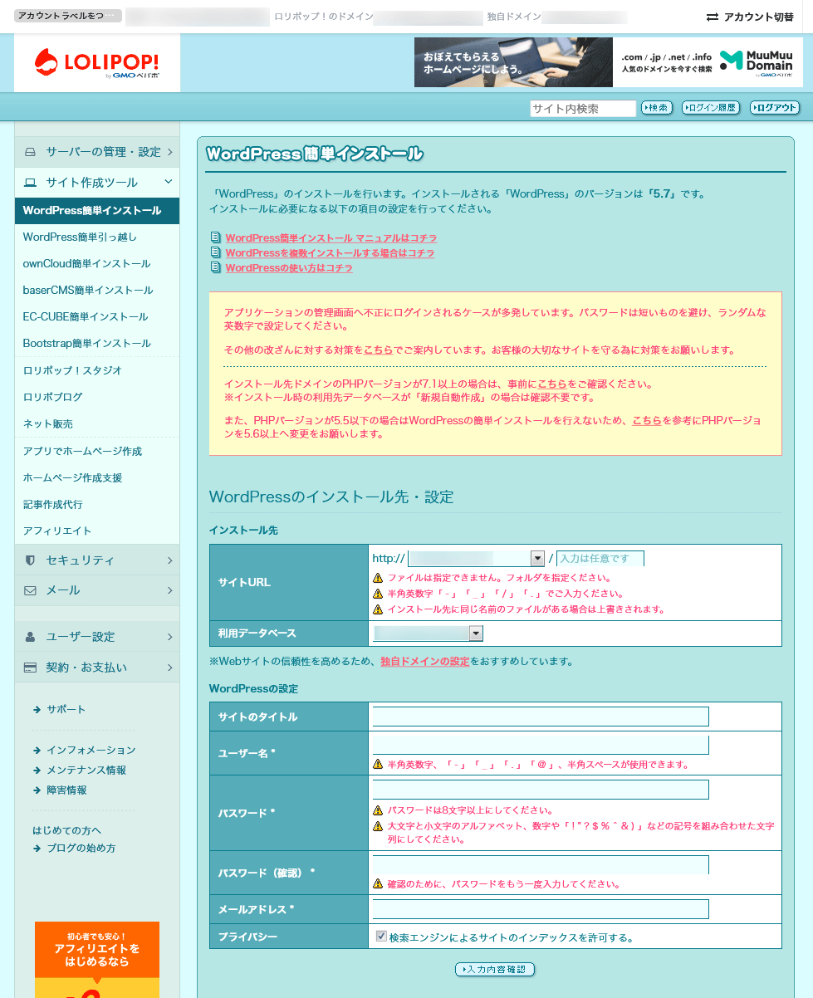Click the サイトのタイトル input field
813x998 pixels.
point(541,717)
